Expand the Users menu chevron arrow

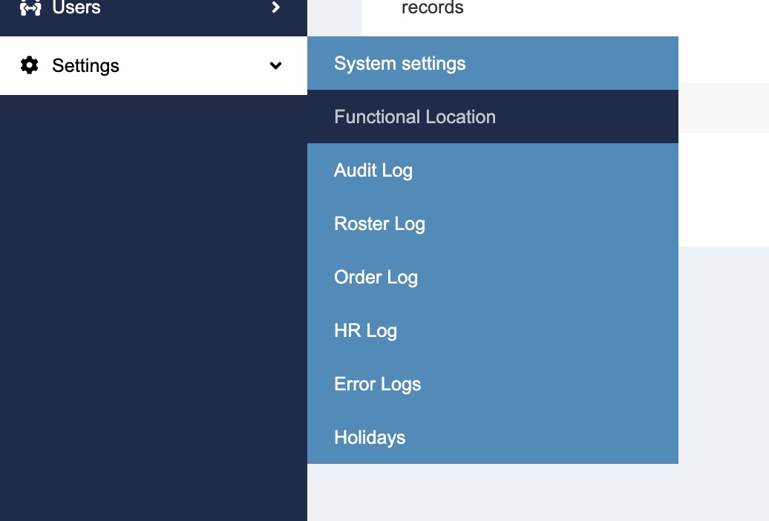coord(276,7)
